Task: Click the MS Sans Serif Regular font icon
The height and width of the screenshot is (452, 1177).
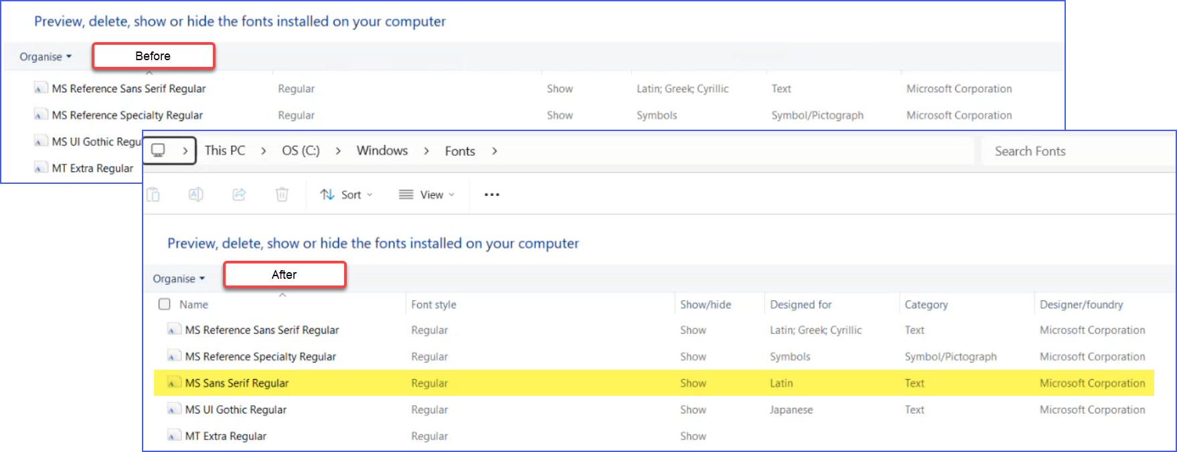Action: [x=173, y=383]
